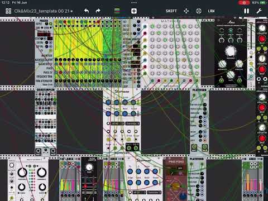Viewport: 268px width, 201px height.
Task: Tap top-left green input jack on Plateverb
Action: 194,95
